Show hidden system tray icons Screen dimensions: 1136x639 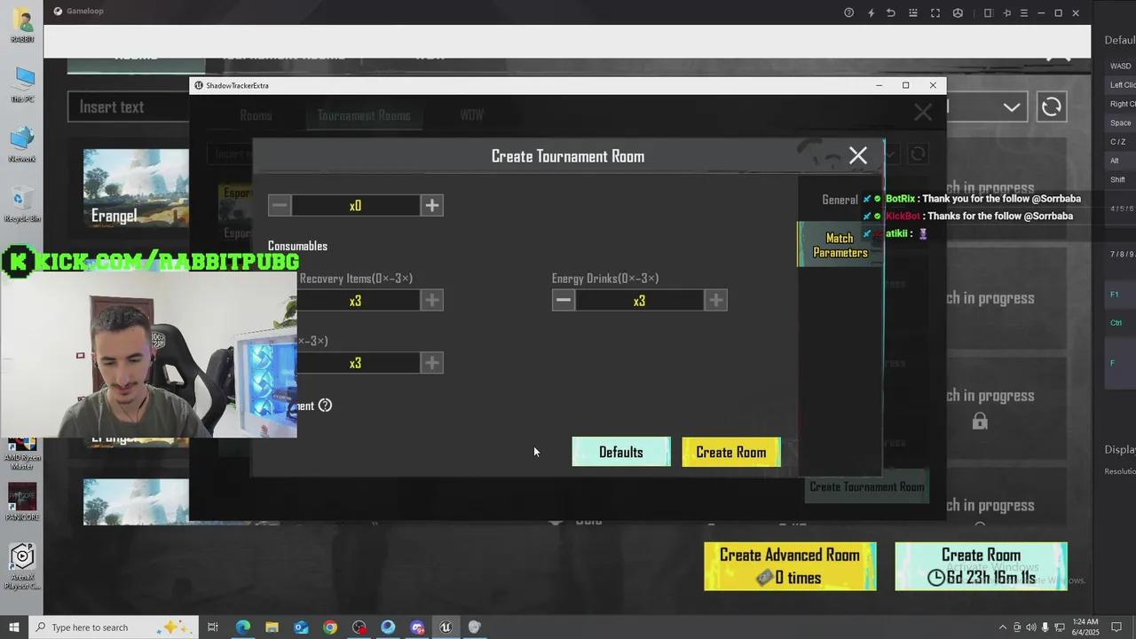point(1003,627)
